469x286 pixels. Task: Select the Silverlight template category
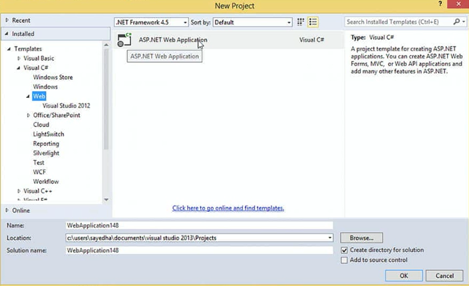46,153
